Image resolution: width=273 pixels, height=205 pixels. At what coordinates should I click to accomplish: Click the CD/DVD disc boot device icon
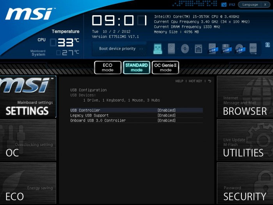tap(185, 49)
